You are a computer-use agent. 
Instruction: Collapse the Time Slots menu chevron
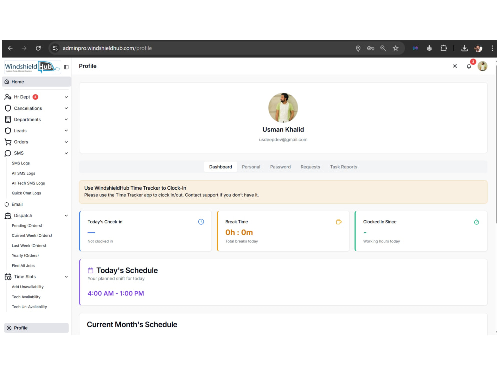pos(66,277)
